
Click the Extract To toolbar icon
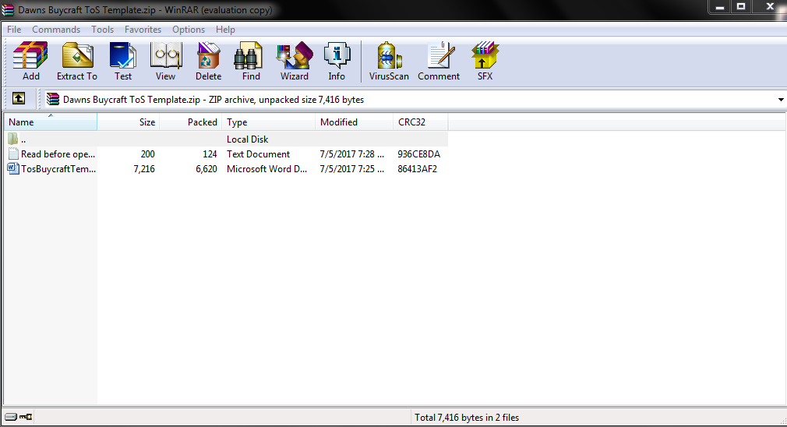[77, 62]
